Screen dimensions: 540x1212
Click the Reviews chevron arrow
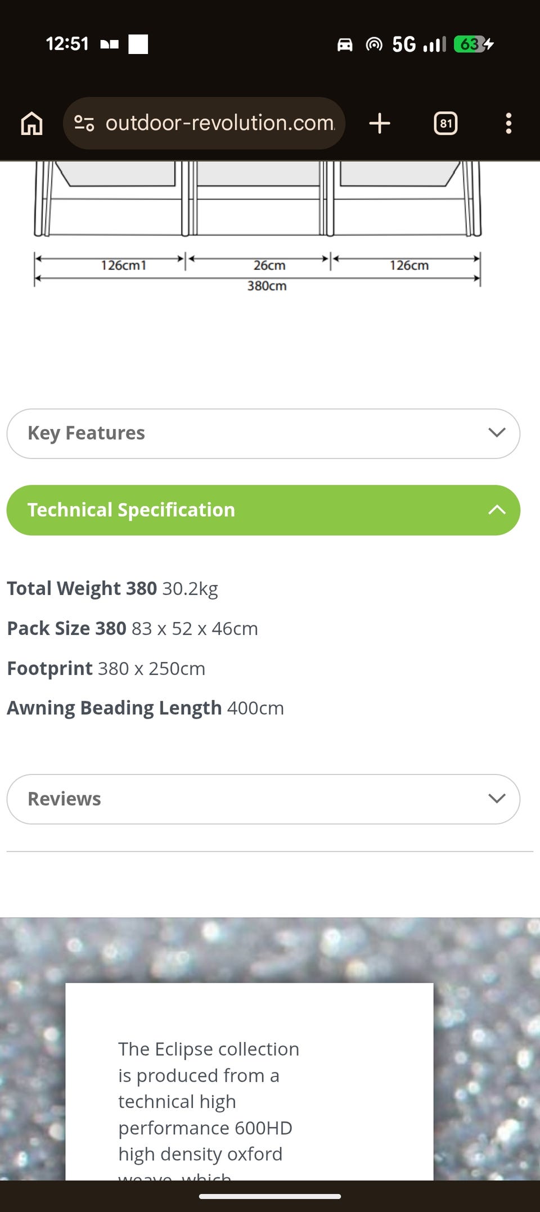coord(497,799)
